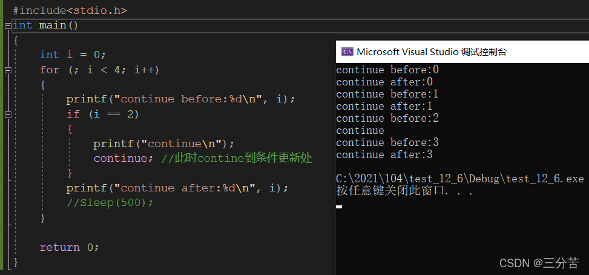Viewport: 589px width, 275px height.
Task: Click console output 'continue after:0'
Action: tap(384, 82)
